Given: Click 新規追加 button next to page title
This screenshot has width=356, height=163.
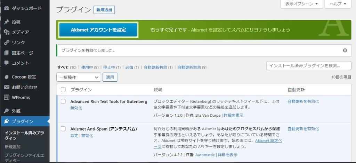Looking at the screenshot, I should [x=104, y=10].
